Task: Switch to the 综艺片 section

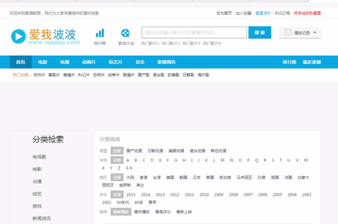Action: [x=115, y=62]
